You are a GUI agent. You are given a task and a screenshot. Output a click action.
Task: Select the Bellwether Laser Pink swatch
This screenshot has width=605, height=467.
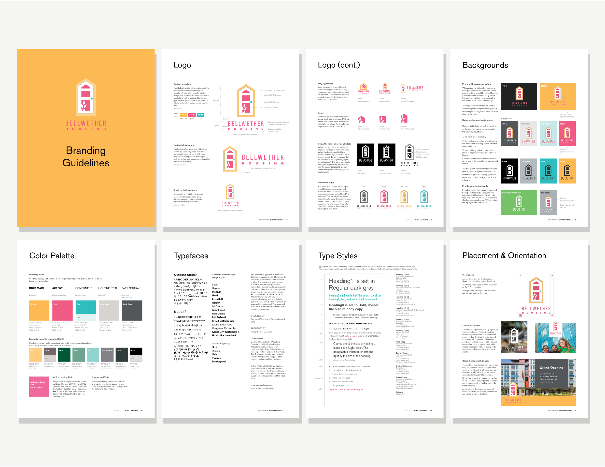(39, 386)
